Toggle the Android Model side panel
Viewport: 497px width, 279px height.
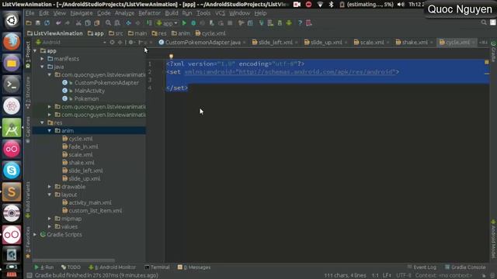point(493,239)
